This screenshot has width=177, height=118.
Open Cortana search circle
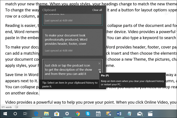[x=15, y=114]
